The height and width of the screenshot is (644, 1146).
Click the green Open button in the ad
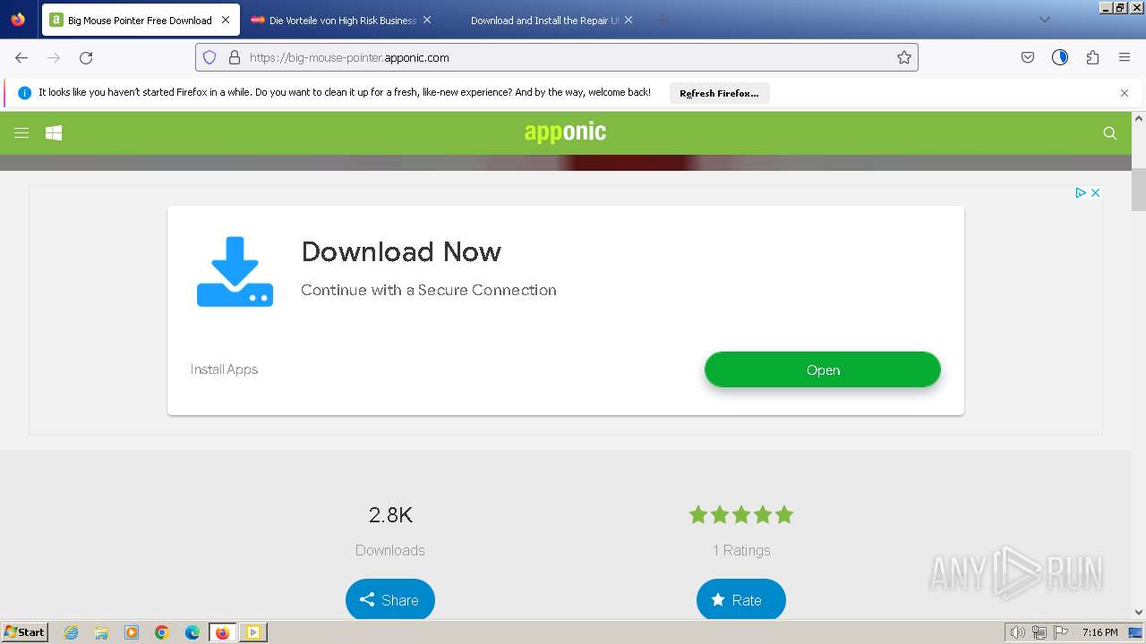823,369
